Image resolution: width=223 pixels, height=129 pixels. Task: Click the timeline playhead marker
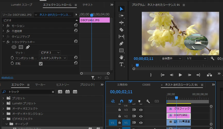[x=176, y=98]
